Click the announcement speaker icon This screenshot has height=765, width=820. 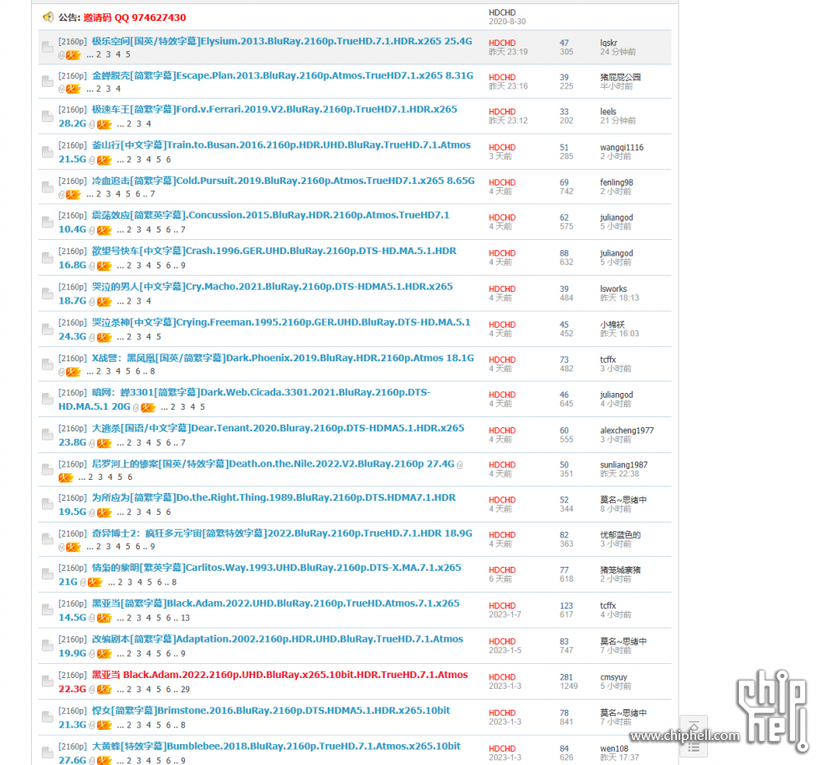click(x=48, y=18)
